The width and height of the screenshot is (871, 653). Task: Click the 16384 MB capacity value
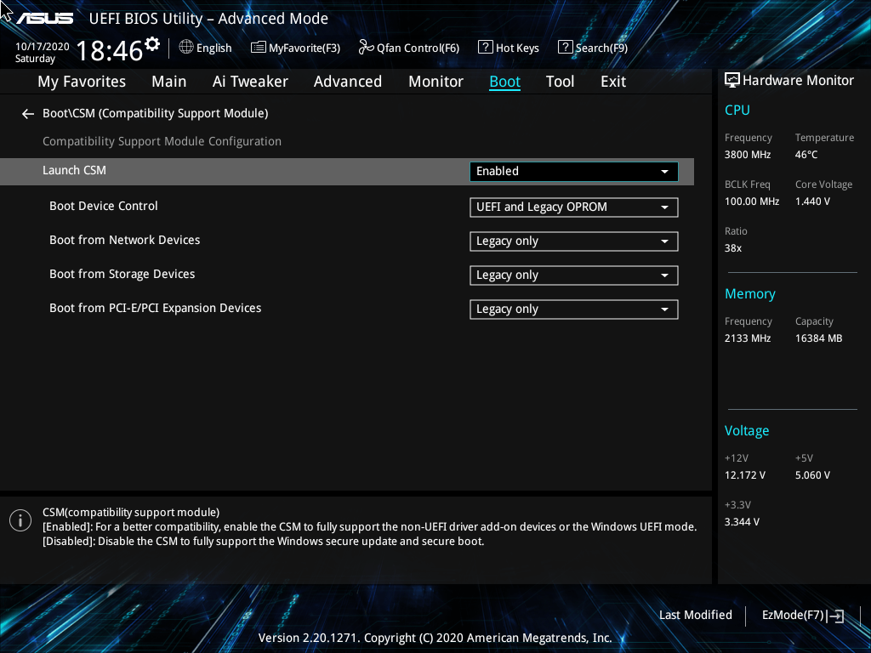coord(819,338)
